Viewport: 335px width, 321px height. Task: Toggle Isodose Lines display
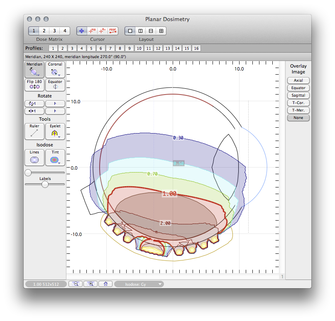pyautogui.click(x=34, y=157)
